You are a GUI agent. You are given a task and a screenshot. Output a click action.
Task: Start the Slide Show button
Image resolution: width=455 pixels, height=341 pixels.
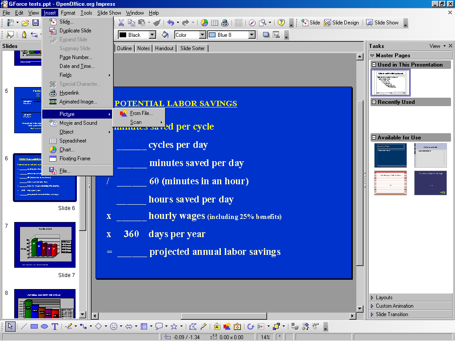tap(382, 23)
